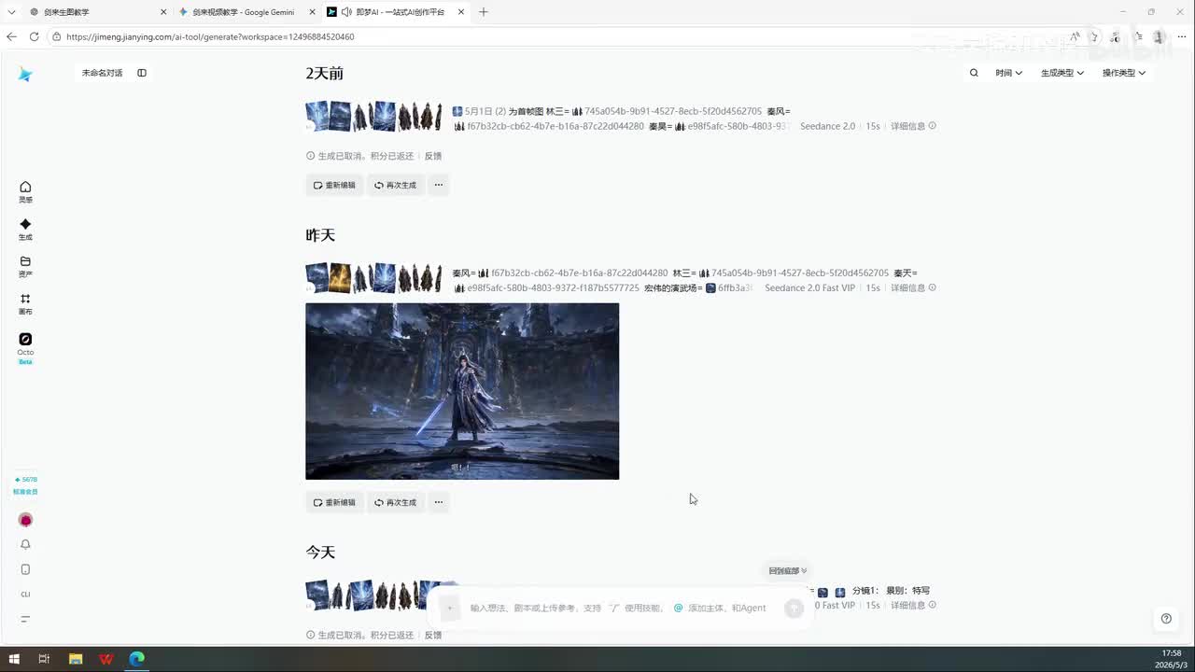Click the plus upload button in prompt bar
This screenshot has width=1195, height=672.
coord(449,608)
